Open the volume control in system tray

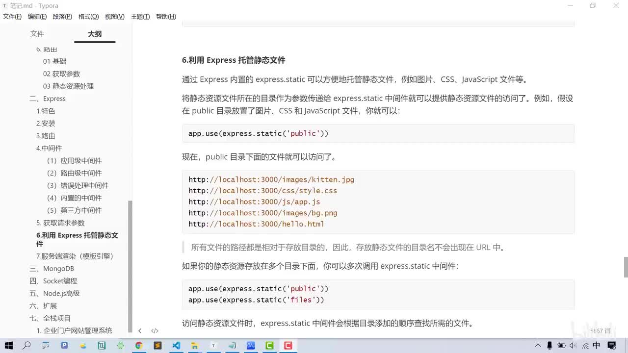click(x=573, y=346)
